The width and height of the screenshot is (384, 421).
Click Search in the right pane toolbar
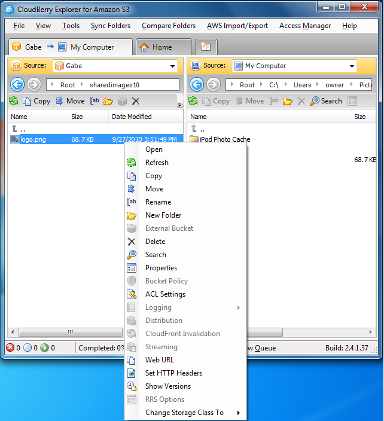click(x=326, y=101)
